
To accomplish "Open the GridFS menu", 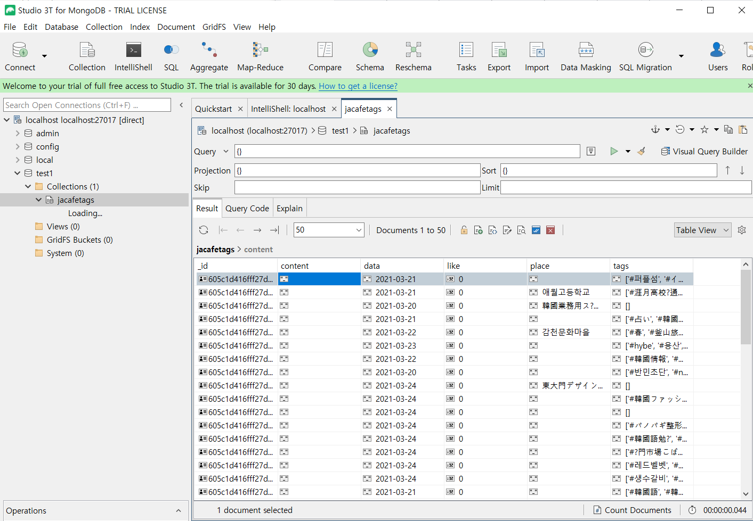I will click(x=214, y=27).
